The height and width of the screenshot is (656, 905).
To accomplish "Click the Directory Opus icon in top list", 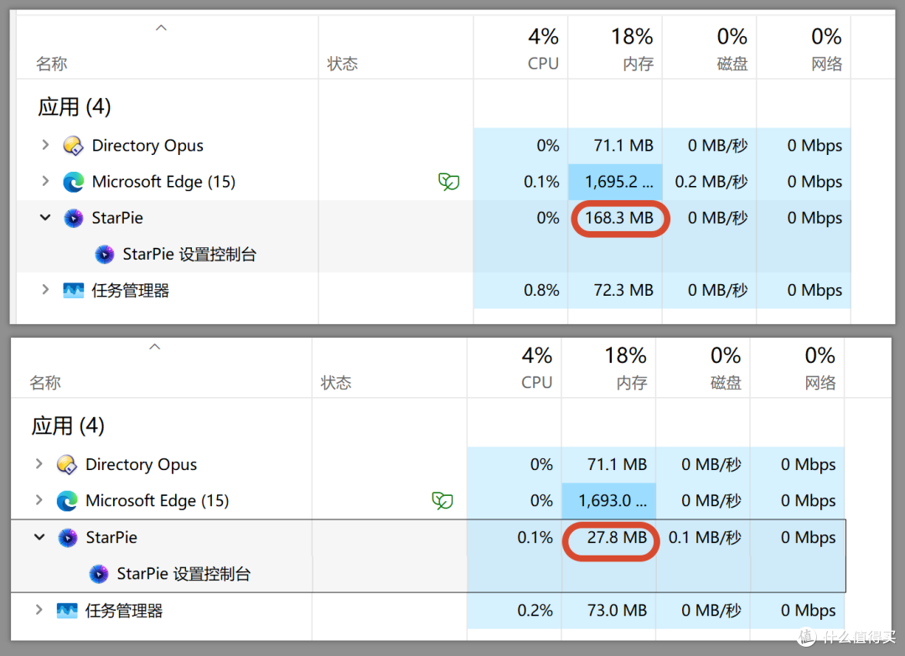I will coord(73,146).
